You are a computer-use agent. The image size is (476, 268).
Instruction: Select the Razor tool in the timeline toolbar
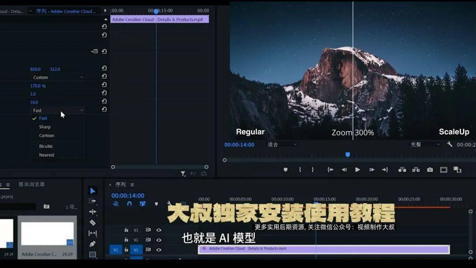pyautogui.click(x=93, y=222)
